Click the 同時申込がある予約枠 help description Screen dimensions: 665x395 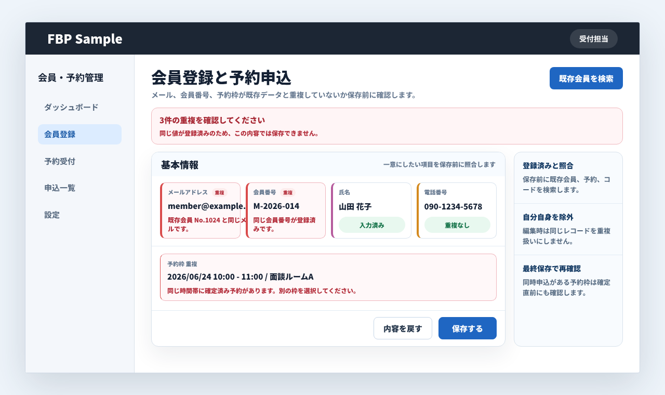[x=566, y=287]
